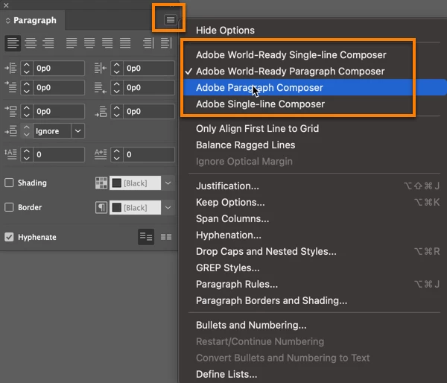
Task: Click the Right Indent stepper arrows
Action: coord(117,68)
